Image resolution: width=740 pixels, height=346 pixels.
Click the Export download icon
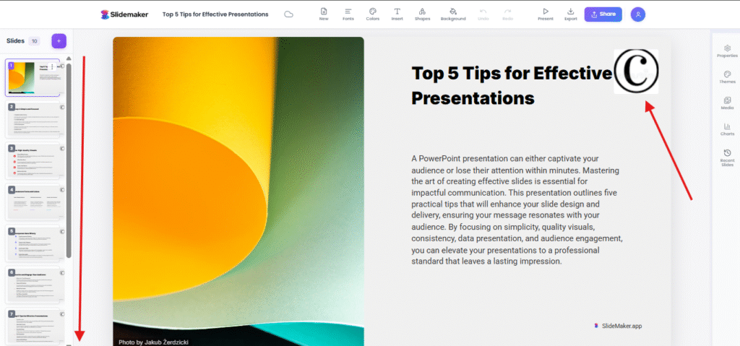(x=571, y=12)
